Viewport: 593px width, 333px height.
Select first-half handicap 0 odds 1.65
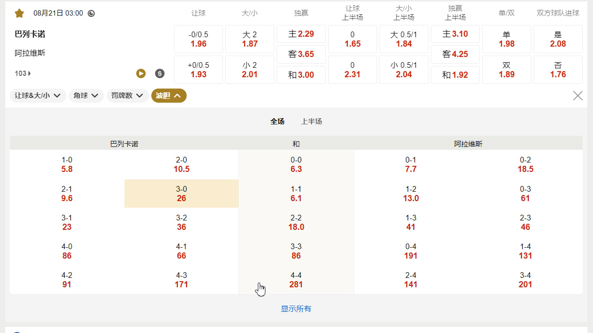point(353,39)
